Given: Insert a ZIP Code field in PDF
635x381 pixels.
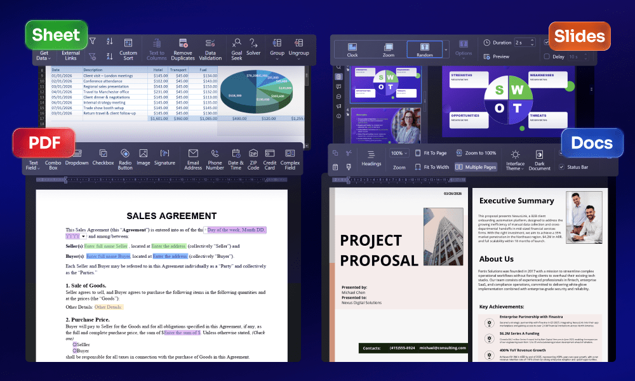Looking at the screenshot, I should [253, 159].
